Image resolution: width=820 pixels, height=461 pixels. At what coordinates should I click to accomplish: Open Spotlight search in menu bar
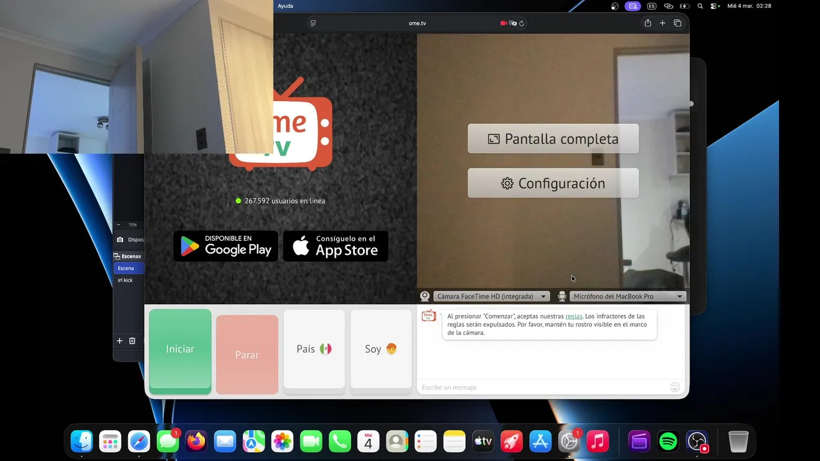coord(700,6)
